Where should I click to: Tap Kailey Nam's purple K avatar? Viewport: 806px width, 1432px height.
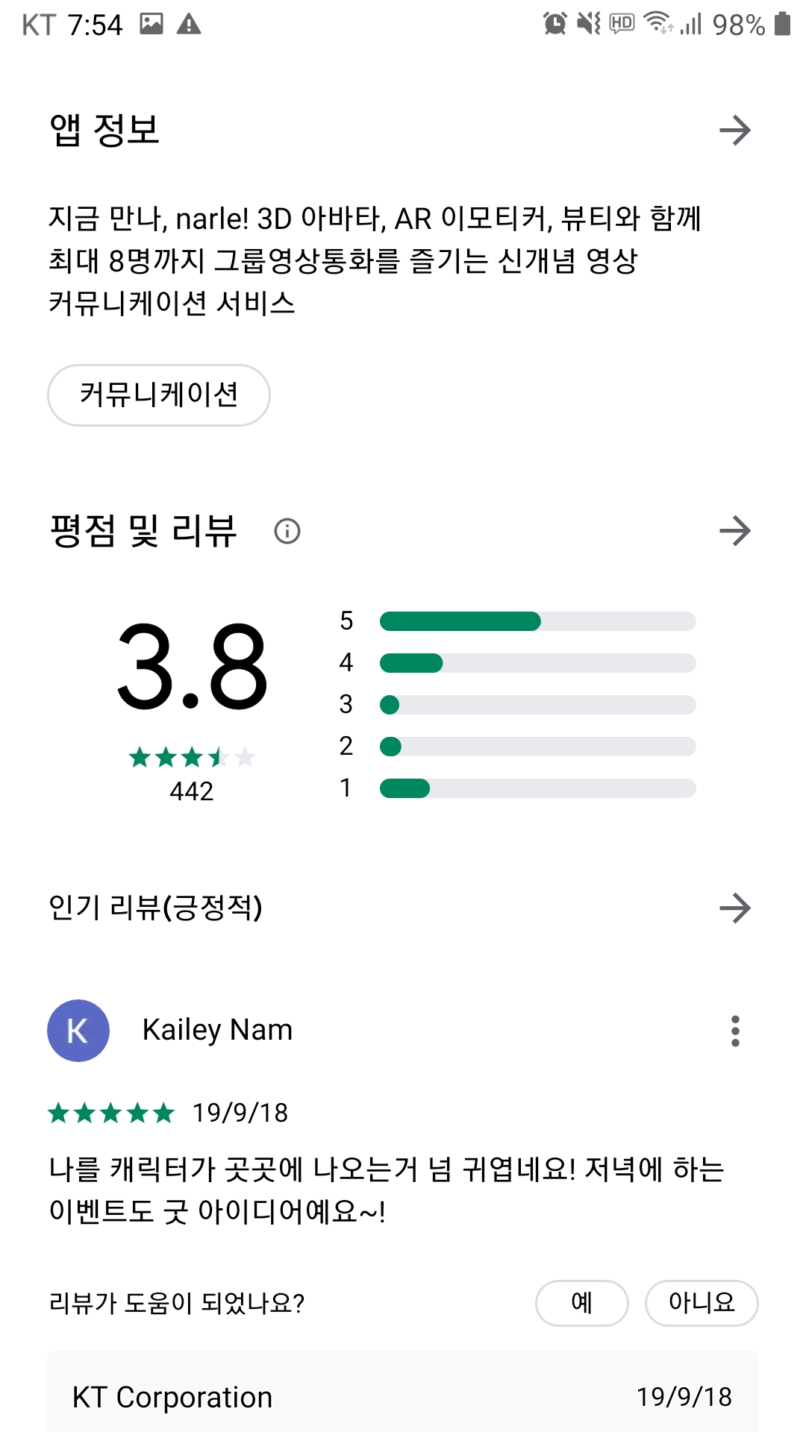coord(78,1031)
